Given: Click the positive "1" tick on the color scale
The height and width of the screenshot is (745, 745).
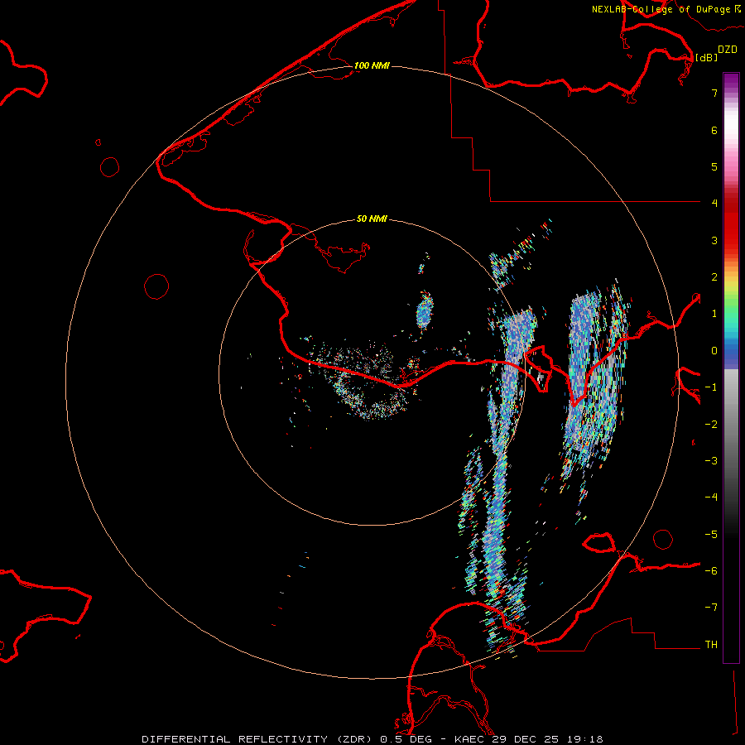Looking at the screenshot, I should tap(714, 314).
